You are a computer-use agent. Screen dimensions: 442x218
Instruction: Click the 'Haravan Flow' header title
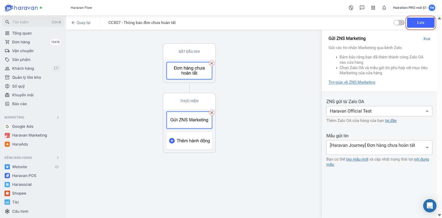[x=81, y=8]
